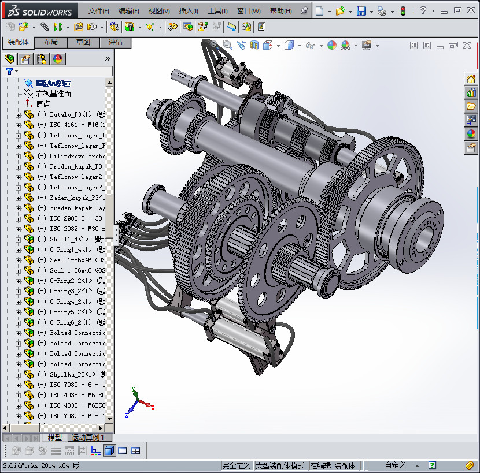Image resolution: width=480 pixels, height=473 pixels.
Task: Click the Section View icon
Action: pyautogui.click(x=254, y=45)
